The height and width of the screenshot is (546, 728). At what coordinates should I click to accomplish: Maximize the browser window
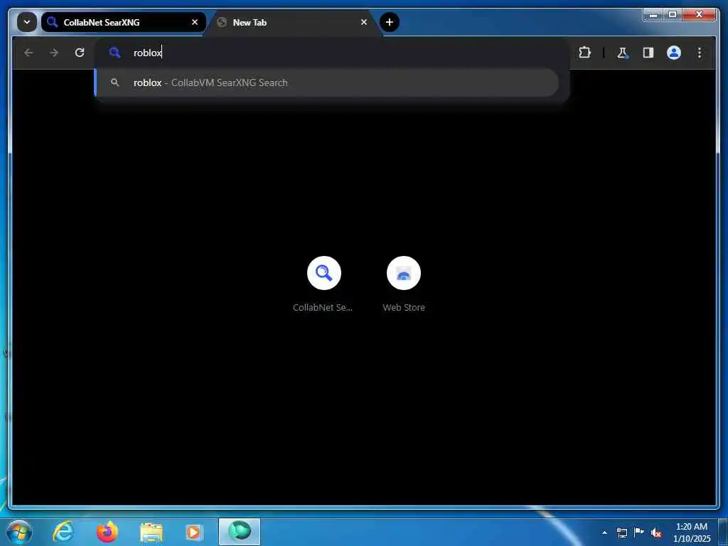[673, 15]
